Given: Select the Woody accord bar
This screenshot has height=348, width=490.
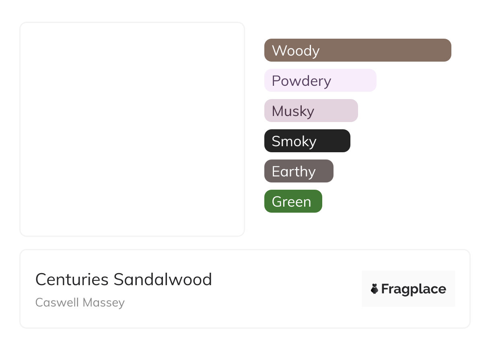Looking at the screenshot, I should pyautogui.click(x=357, y=50).
